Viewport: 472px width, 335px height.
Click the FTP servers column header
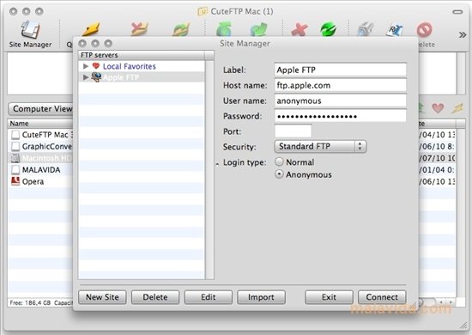142,55
